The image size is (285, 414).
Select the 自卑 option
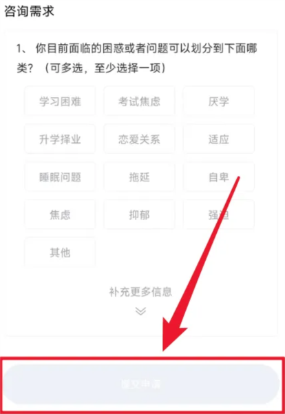point(219,177)
